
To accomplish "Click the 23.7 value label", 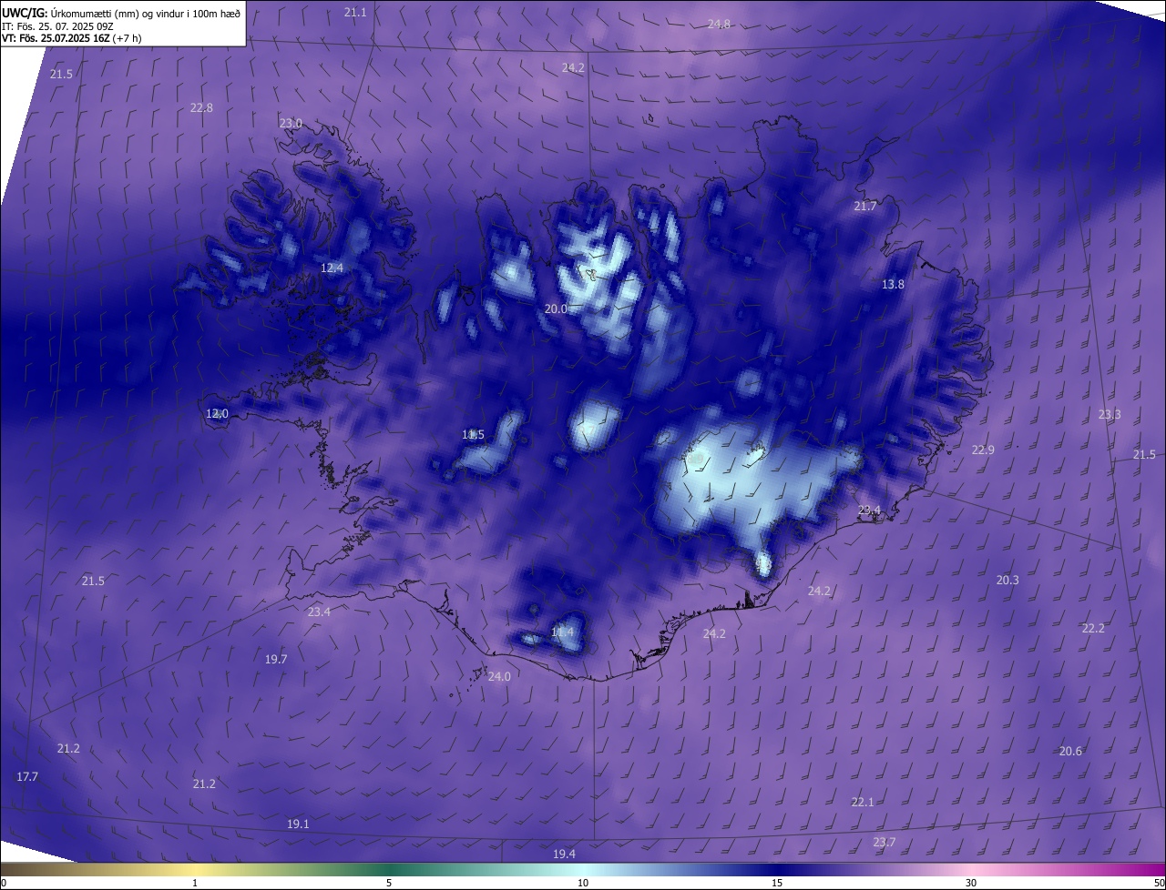I will pyautogui.click(x=884, y=842).
